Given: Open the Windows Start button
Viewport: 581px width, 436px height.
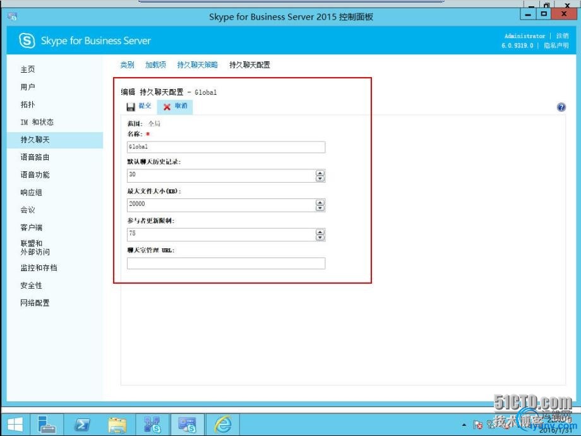Looking at the screenshot, I should click(15, 425).
